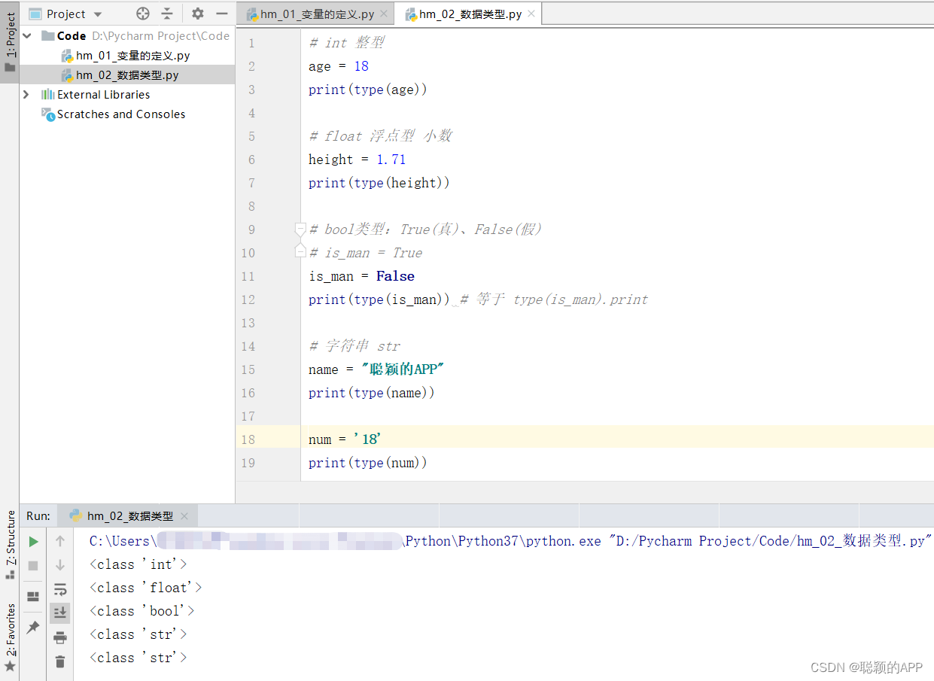Viewport: 934px width, 681px height.
Task: Select Scratches and Consoles in Project tree
Action: (121, 114)
